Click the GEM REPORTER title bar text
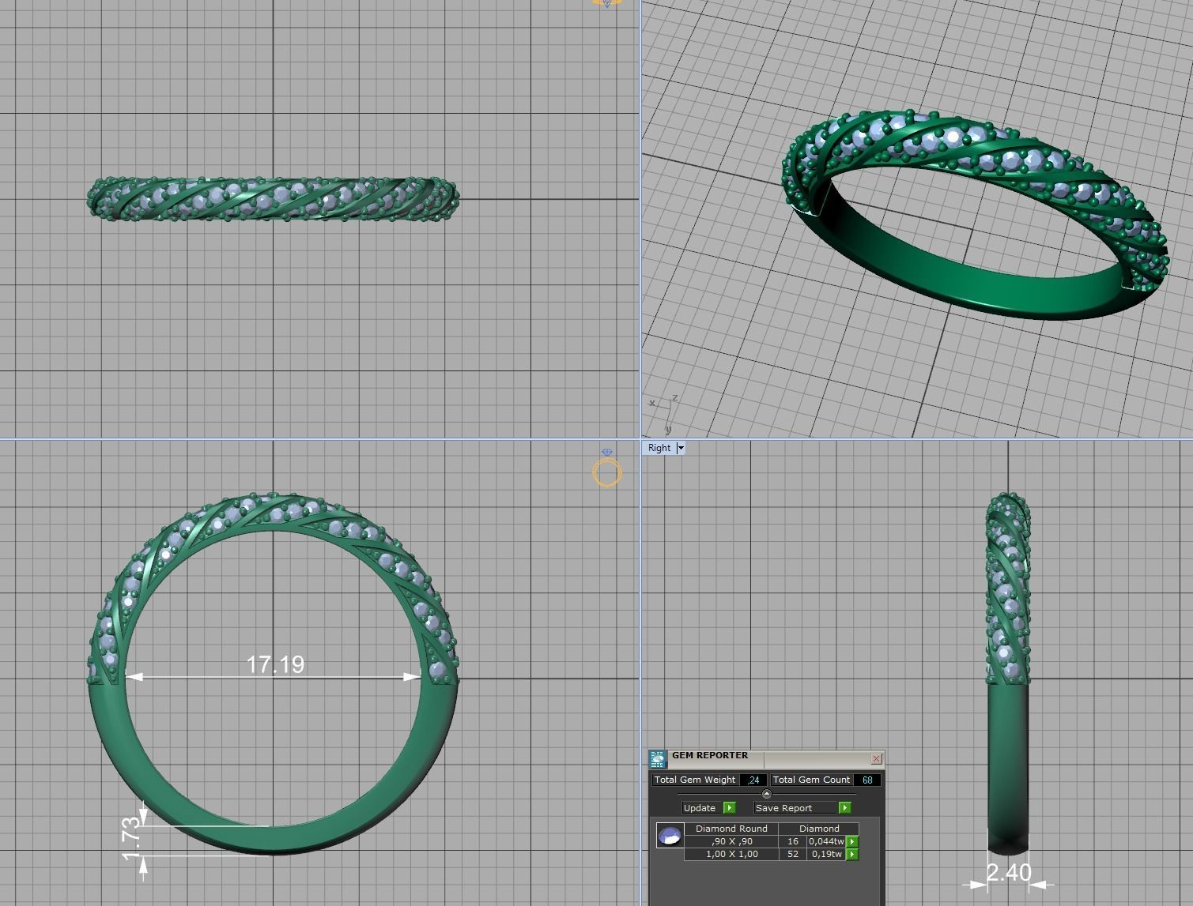The image size is (1193, 906). [x=710, y=755]
